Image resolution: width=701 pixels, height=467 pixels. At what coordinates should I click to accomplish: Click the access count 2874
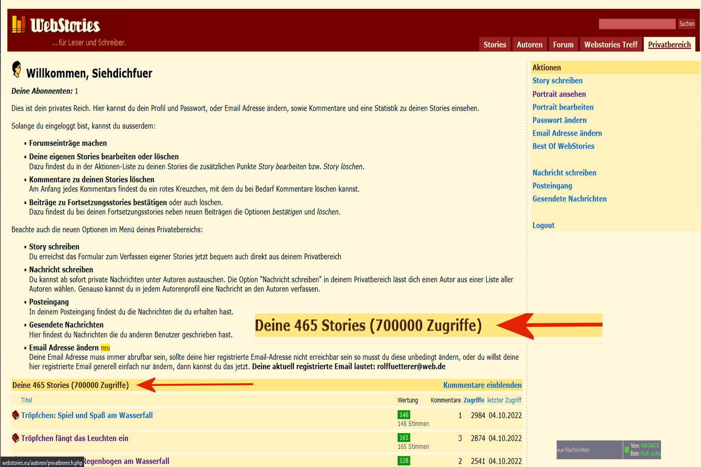click(x=478, y=438)
